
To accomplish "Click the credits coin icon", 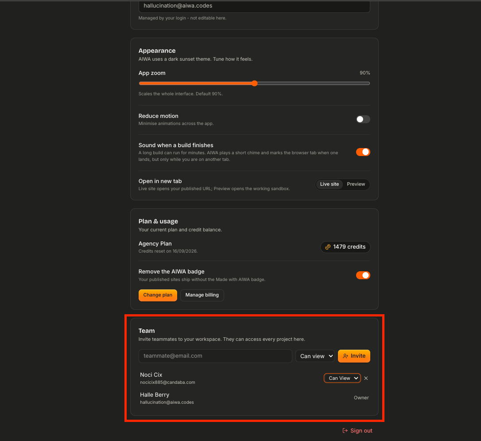I will 328,247.
